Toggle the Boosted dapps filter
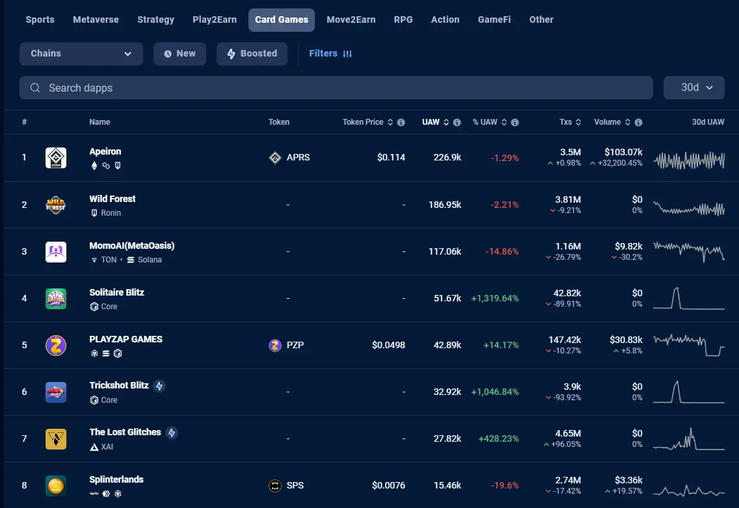Screen dimensions: 739x508 pos(252,54)
